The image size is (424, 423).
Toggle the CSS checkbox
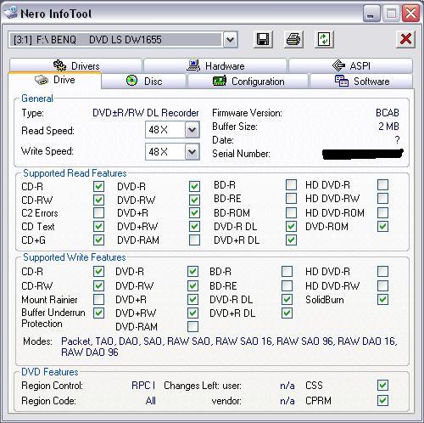pos(382,385)
